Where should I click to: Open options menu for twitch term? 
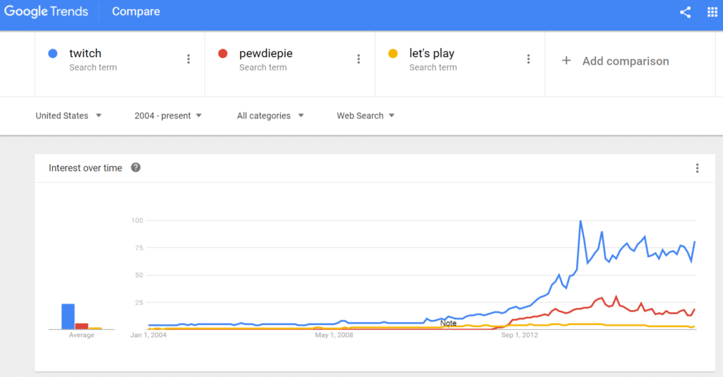[189, 59]
